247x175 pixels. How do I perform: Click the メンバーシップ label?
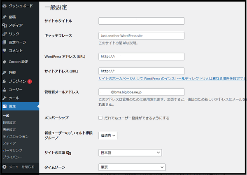pyautogui.click(x=56, y=118)
